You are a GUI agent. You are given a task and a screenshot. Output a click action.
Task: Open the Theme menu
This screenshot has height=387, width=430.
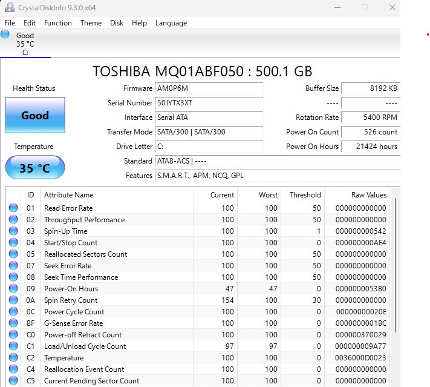coord(91,23)
